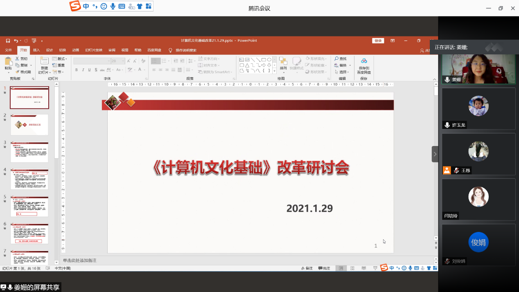Click the center align paragraph icon
Image resolution: width=519 pixels, height=292 pixels.
coord(160,70)
